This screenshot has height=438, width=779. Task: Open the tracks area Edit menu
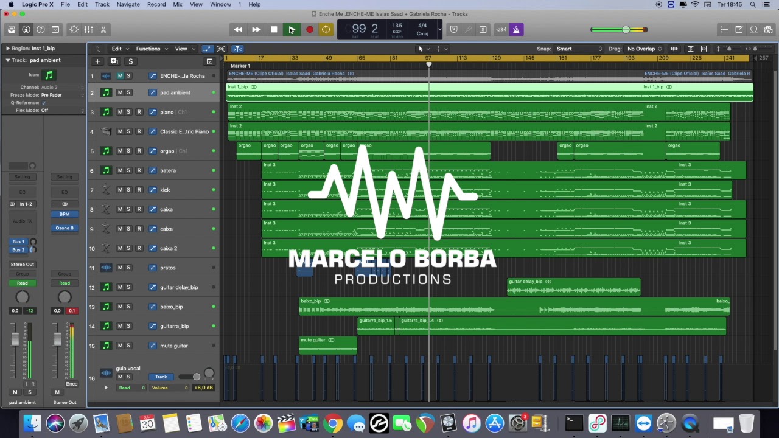(x=119, y=49)
